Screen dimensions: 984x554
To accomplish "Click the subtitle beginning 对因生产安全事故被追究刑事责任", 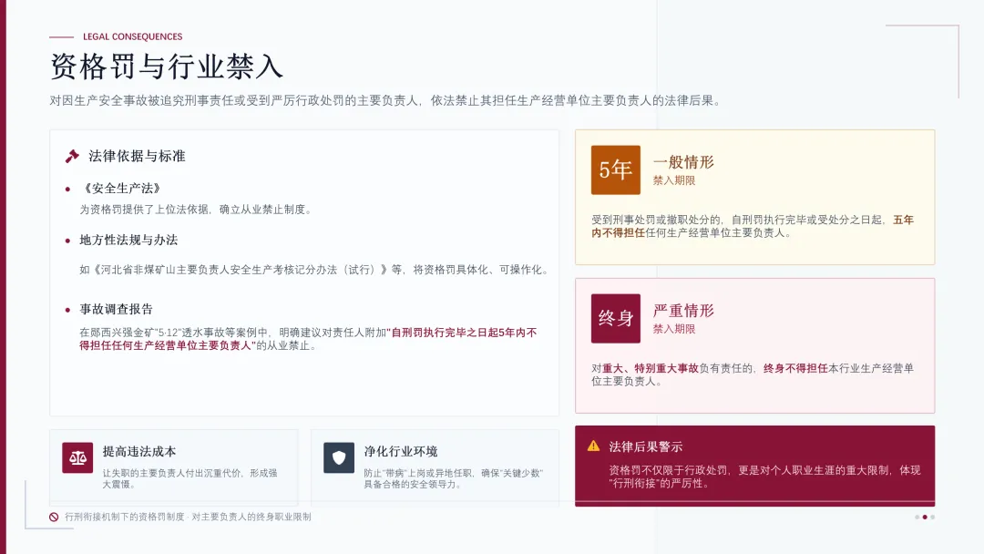I will [x=386, y=100].
